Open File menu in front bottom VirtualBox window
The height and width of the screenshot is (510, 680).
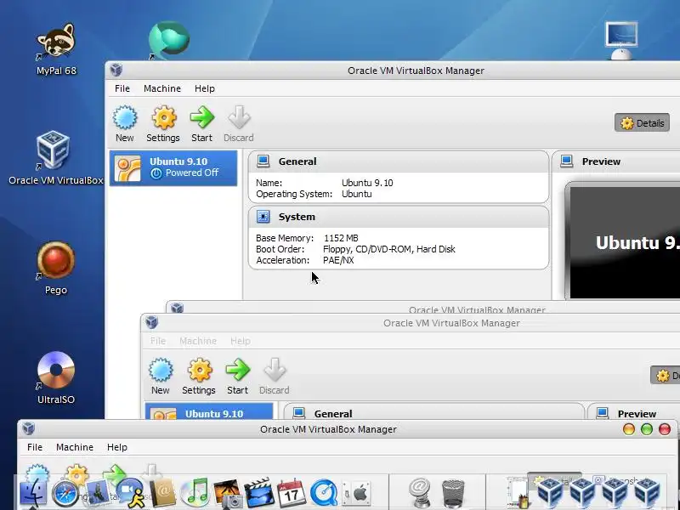(x=35, y=447)
